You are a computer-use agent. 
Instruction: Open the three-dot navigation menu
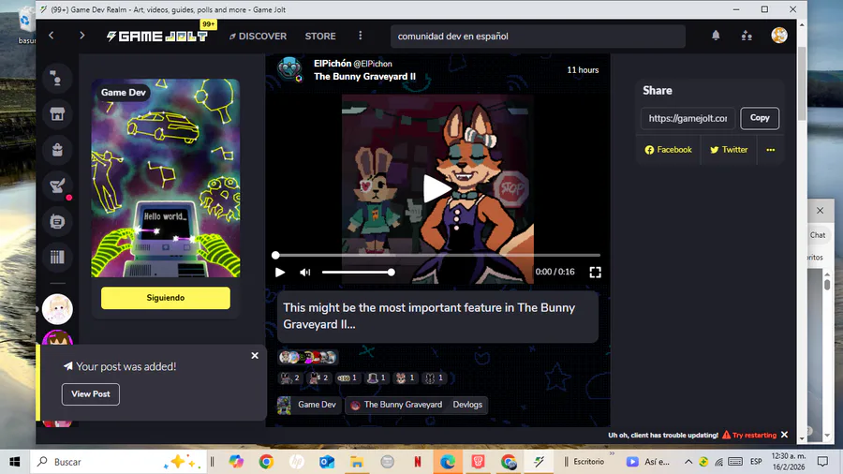coord(361,36)
